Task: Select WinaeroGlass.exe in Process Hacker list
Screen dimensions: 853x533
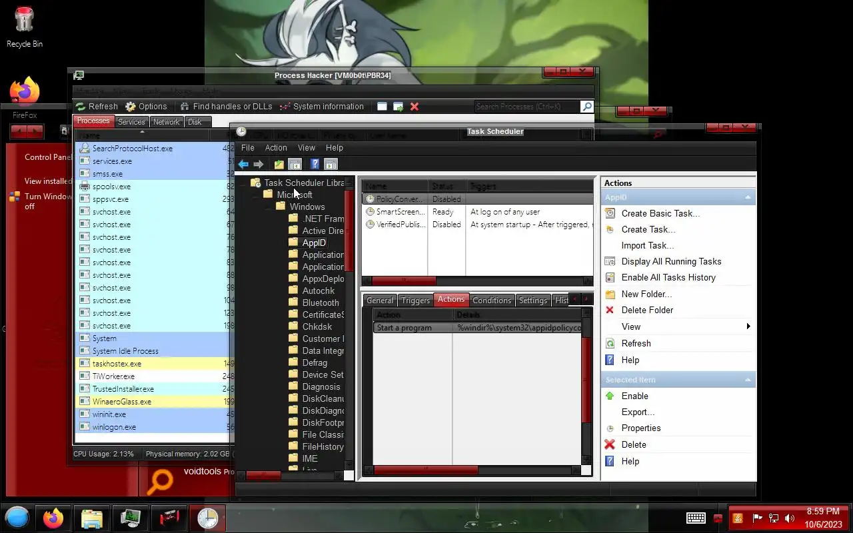Action: 155,402
